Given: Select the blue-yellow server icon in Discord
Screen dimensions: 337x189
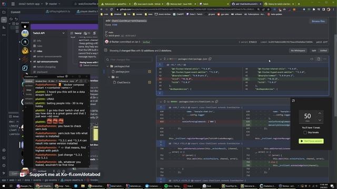Looking at the screenshot, I should (x=25, y=33).
